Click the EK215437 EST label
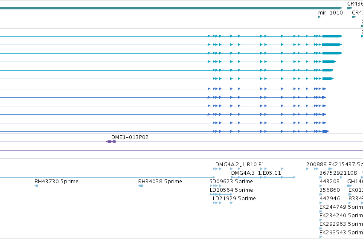Screen dimensions: 363x239 (x=346, y=165)
